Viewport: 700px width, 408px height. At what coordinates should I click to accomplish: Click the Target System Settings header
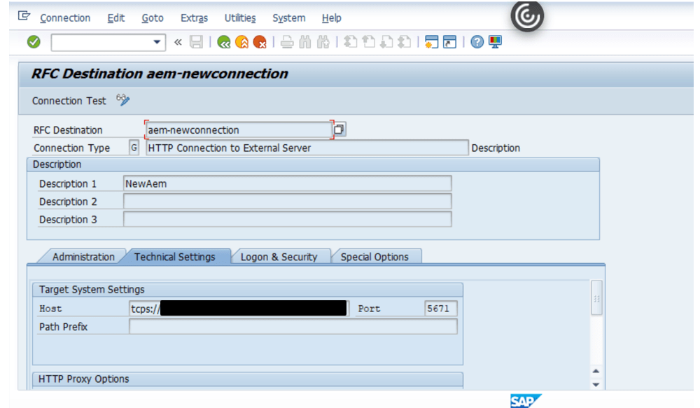(x=248, y=289)
